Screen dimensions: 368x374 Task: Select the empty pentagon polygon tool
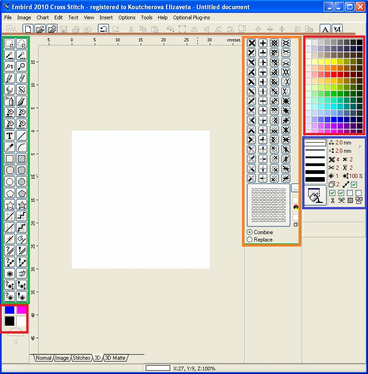click(x=10, y=193)
